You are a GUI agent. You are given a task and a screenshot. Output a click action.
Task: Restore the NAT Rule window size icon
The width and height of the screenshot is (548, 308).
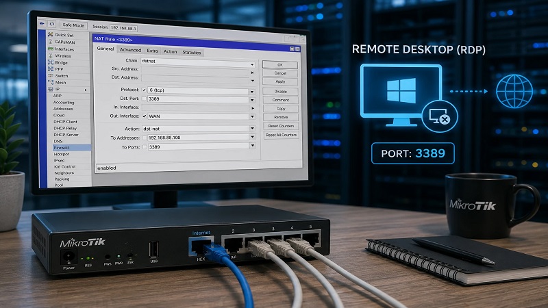tap(292, 49)
